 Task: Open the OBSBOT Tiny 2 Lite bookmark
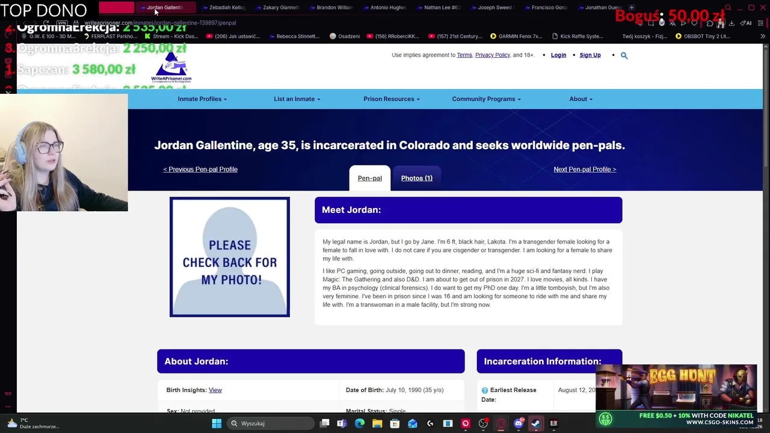click(x=703, y=37)
